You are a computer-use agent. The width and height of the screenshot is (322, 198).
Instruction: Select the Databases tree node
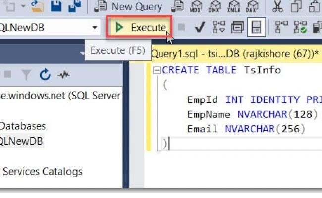click(x=22, y=126)
